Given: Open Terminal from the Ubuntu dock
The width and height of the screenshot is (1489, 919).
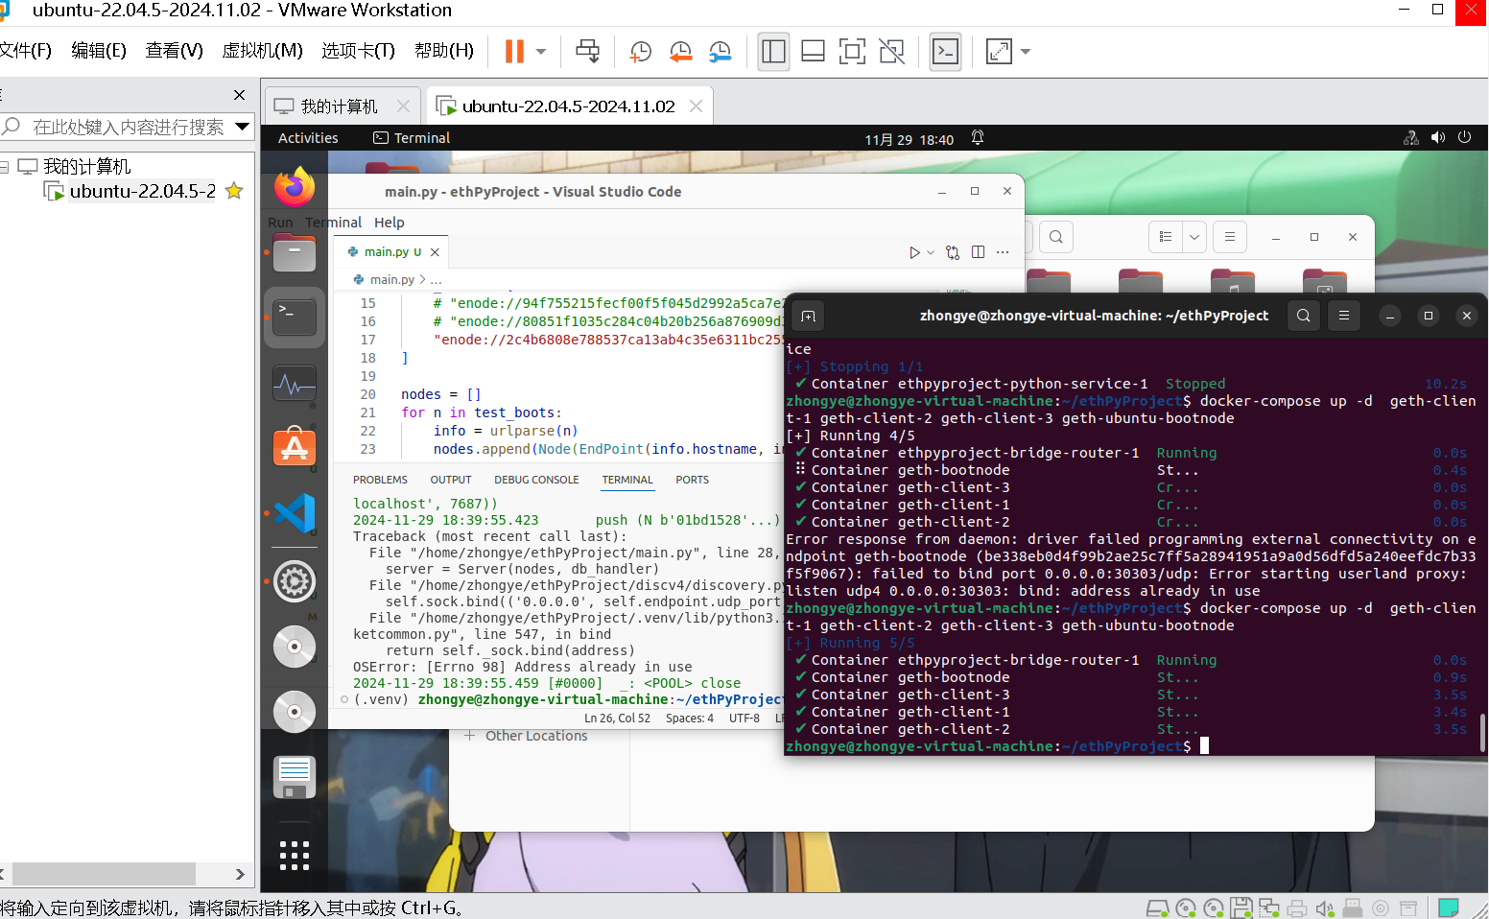Looking at the screenshot, I should [x=295, y=317].
